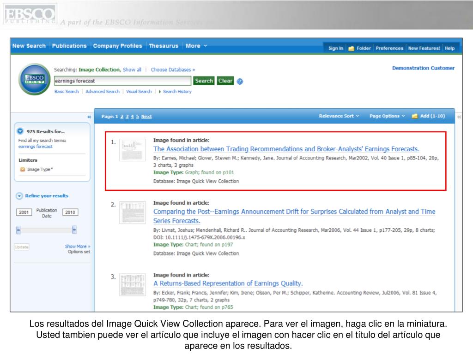The height and width of the screenshot is (354, 473).
Task: Expand the Search History section
Action: pyautogui.click(x=175, y=92)
